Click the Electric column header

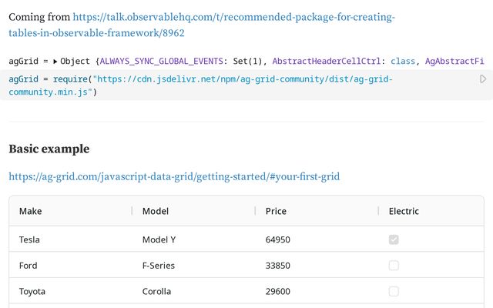point(404,211)
